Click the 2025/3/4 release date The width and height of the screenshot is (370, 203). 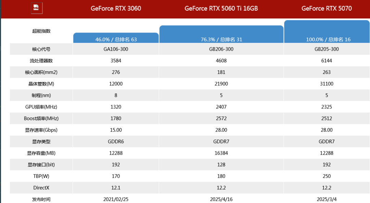326,199
